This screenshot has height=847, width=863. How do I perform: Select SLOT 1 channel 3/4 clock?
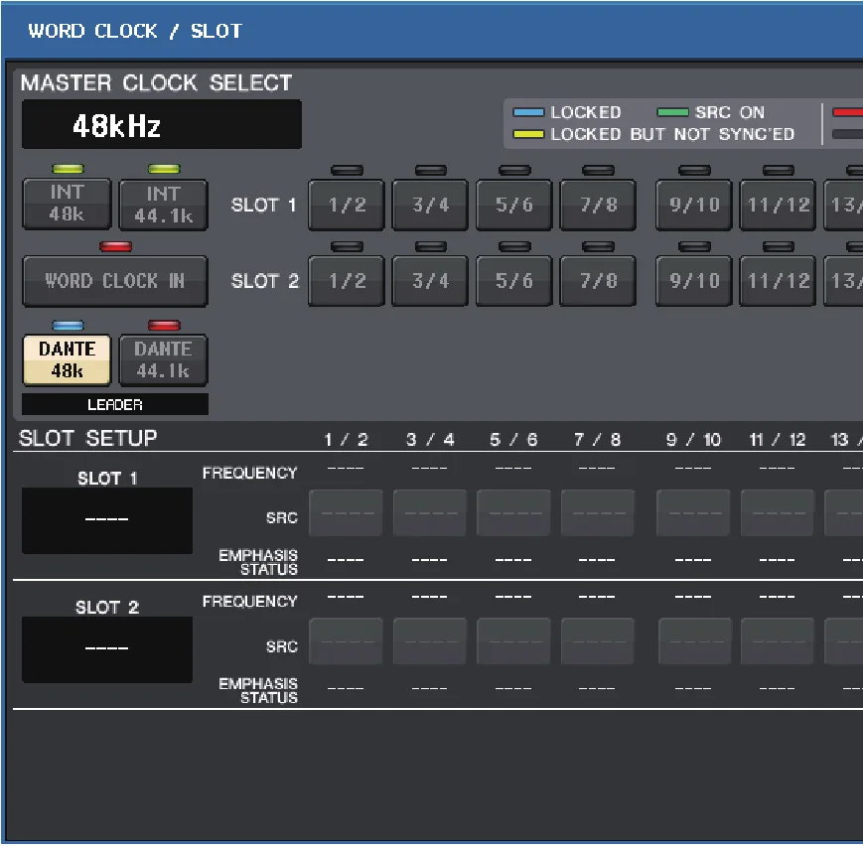430,205
